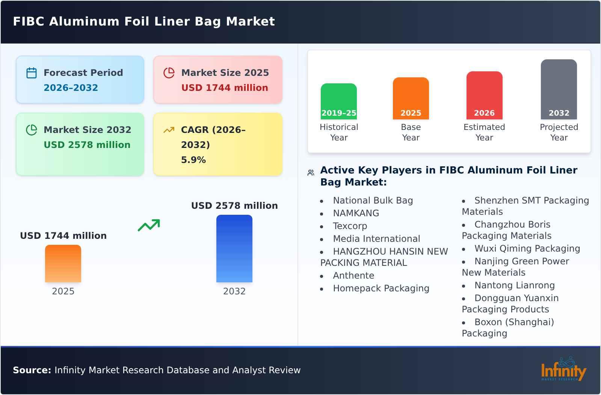Viewport: 601px width, 395px height.
Task: Click the green growth arrow between the bars
Action: 149,224
